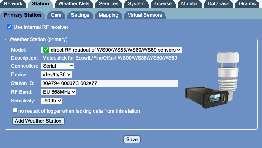Switch to the Monitor tab
The height and width of the screenshot is (148, 262).
point(190,4)
